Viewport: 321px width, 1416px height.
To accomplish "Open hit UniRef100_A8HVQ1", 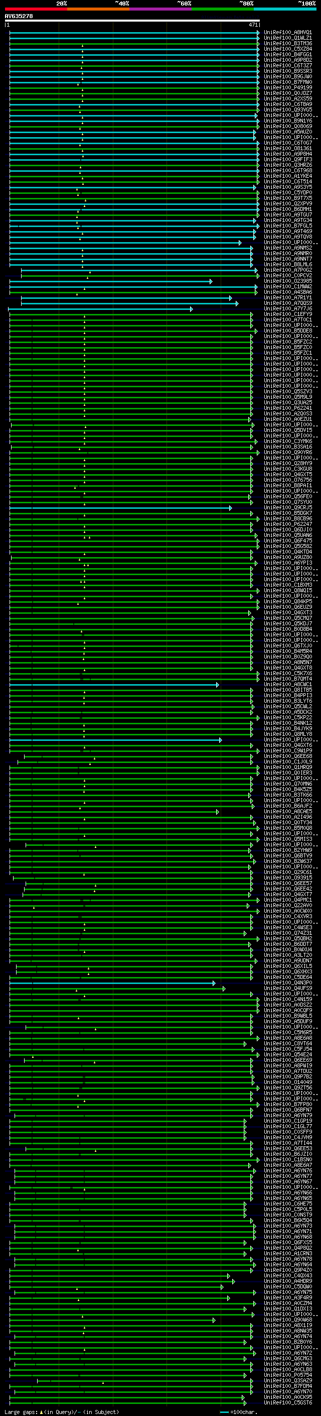I will tap(288, 33).
